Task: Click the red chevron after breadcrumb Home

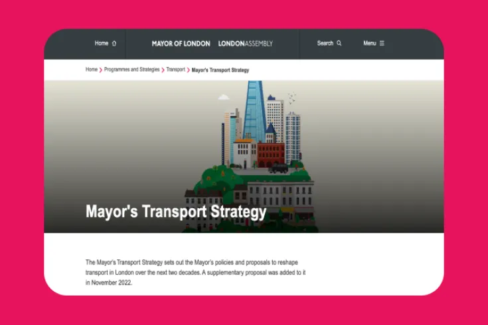Action: 101,70
